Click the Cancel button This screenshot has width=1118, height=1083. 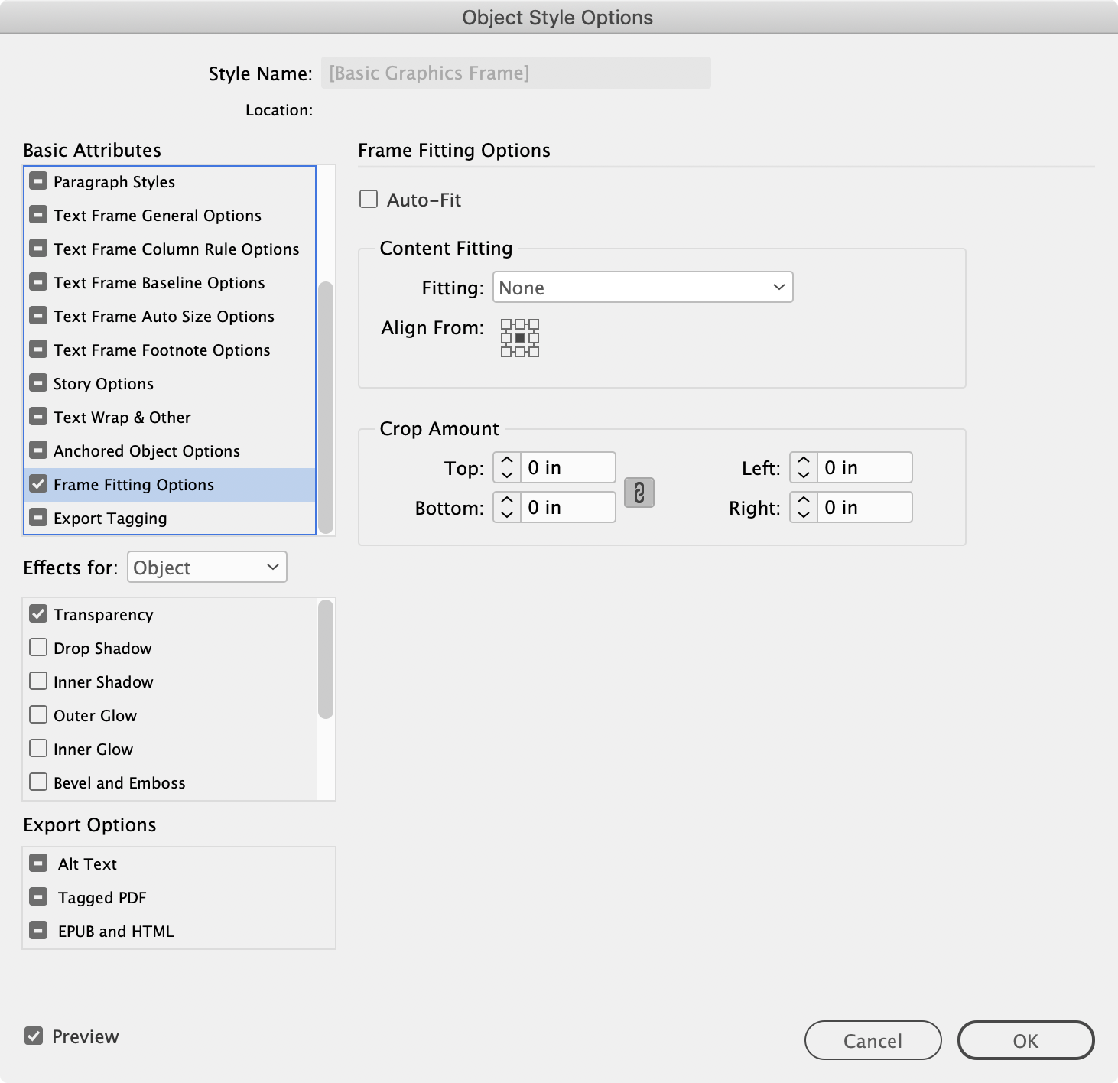coord(873,1040)
